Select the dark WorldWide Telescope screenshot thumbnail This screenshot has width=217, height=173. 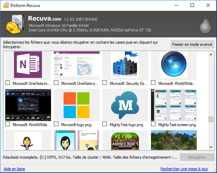pyautogui.click(x=28, y=105)
